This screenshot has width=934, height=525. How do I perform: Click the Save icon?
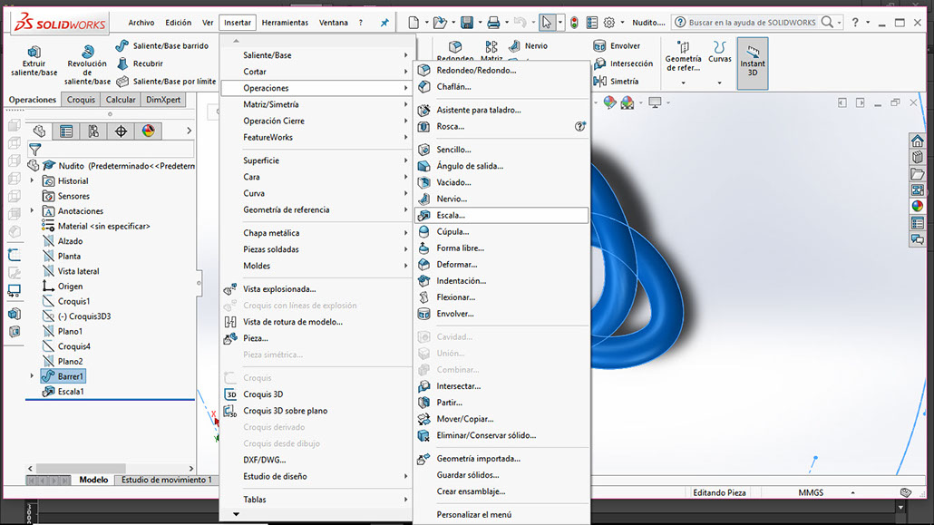(x=467, y=23)
